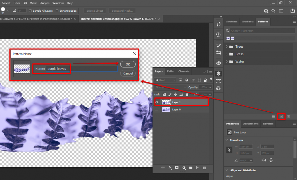This screenshot has width=297, height=180.
Task: Click the New group folder icon
Action: click(191, 167)
